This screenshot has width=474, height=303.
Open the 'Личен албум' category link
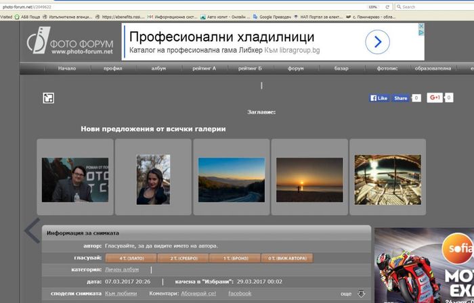122,269
